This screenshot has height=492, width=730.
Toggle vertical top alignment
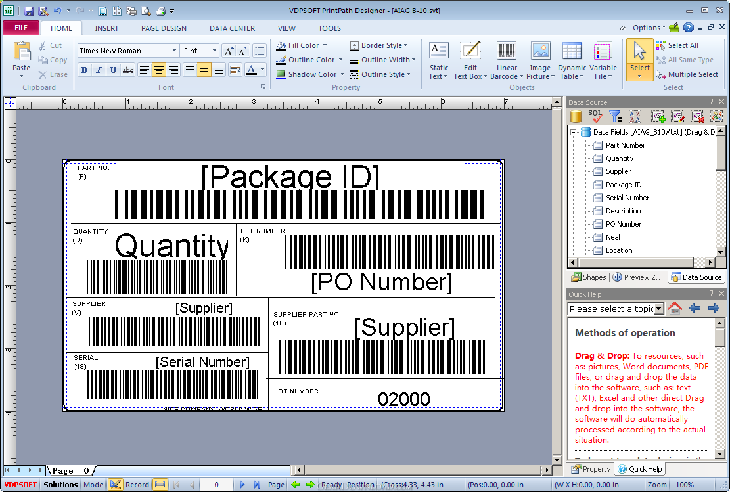click(x=189, y=70)
